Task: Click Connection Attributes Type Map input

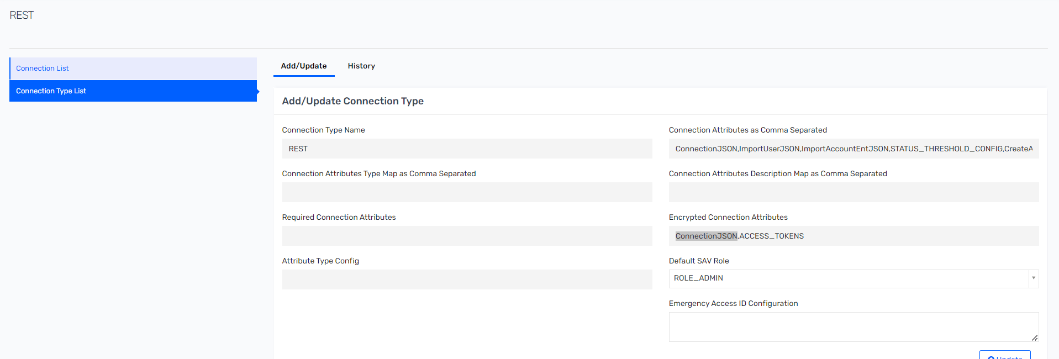Action: (x=467, y=192)
